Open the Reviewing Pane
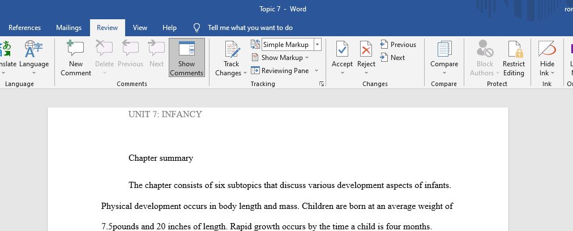Viewport: 573px width, 231px height. click(280, 71)
